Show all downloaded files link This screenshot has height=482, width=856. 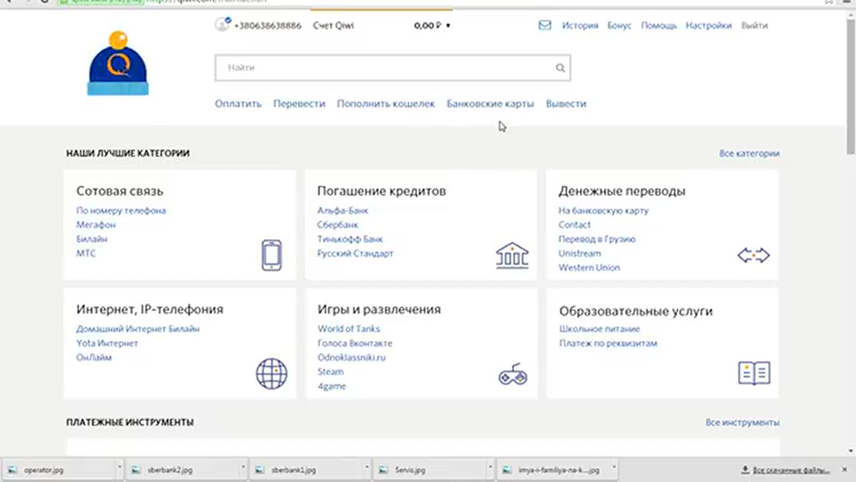pyautogui.click(x=791, y=470)
